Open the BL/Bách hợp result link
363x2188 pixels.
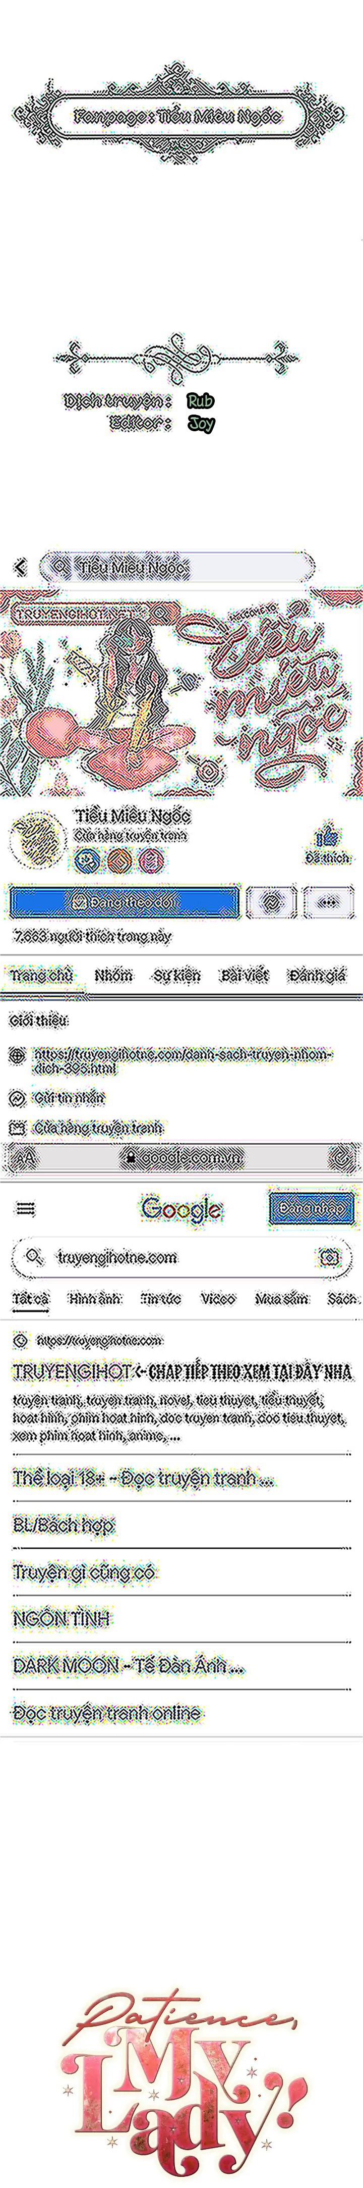(63, 1525)
